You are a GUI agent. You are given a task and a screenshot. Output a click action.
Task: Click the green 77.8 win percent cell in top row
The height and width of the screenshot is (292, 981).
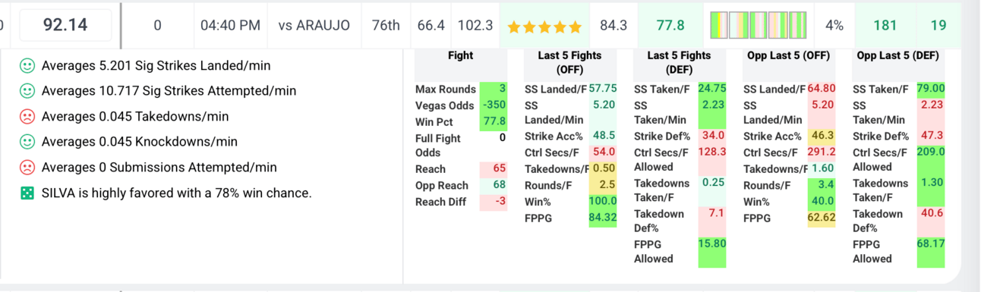(670, 25)
